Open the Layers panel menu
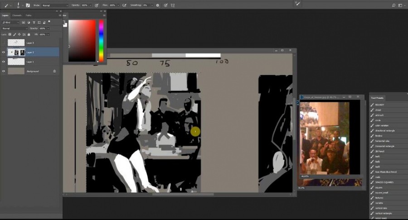 tap(60, 15)
